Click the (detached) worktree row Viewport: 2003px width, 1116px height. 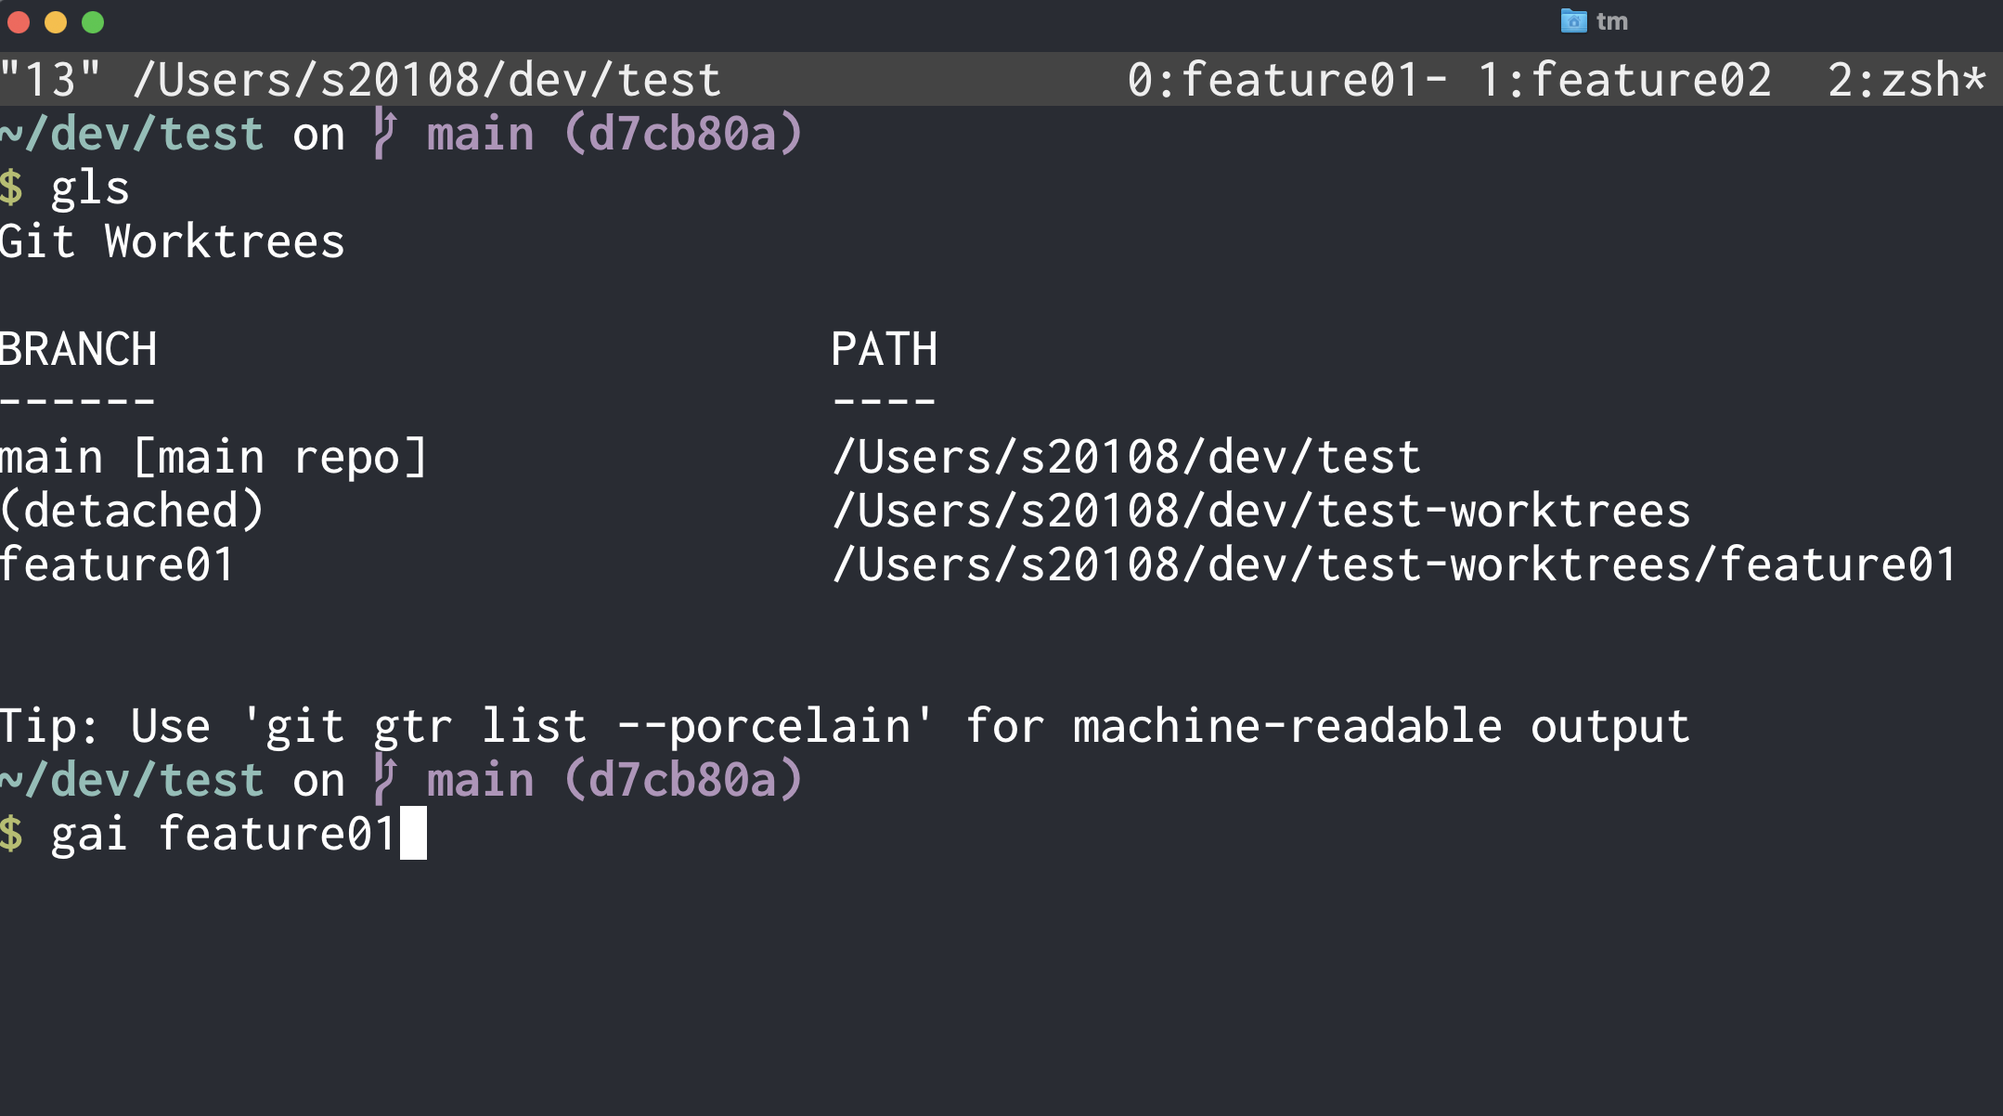(x=130, y=509)
